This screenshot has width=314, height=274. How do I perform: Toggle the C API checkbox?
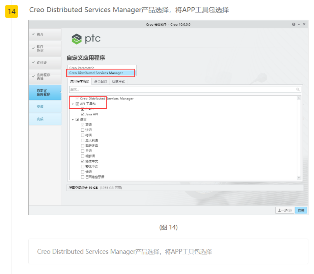click(83, 109)
